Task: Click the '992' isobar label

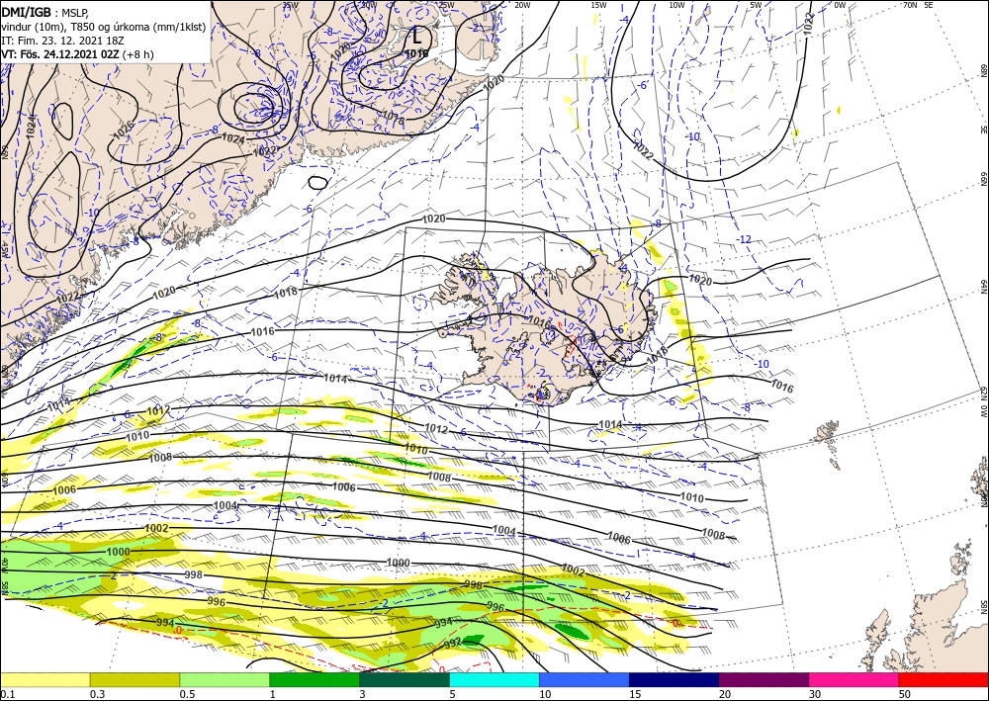Action: [x=454, y=644]
